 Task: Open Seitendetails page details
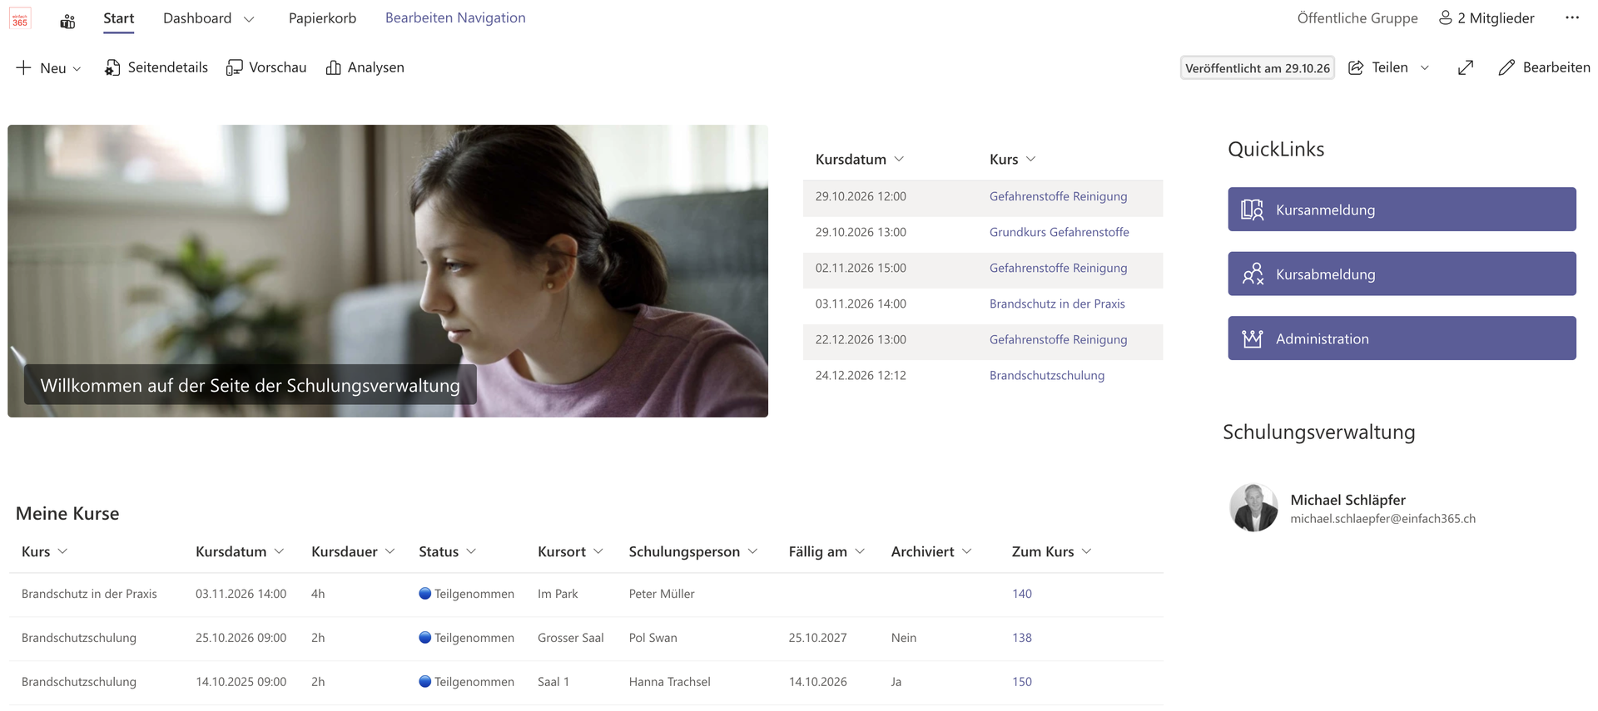[x=156, y=67]
